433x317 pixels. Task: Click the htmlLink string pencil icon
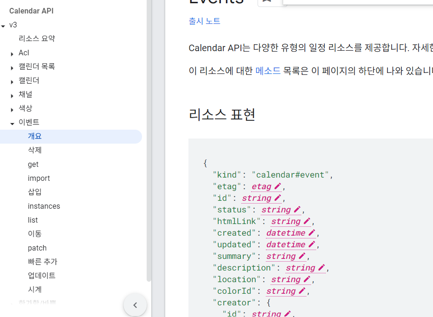[x=307, y=221]
